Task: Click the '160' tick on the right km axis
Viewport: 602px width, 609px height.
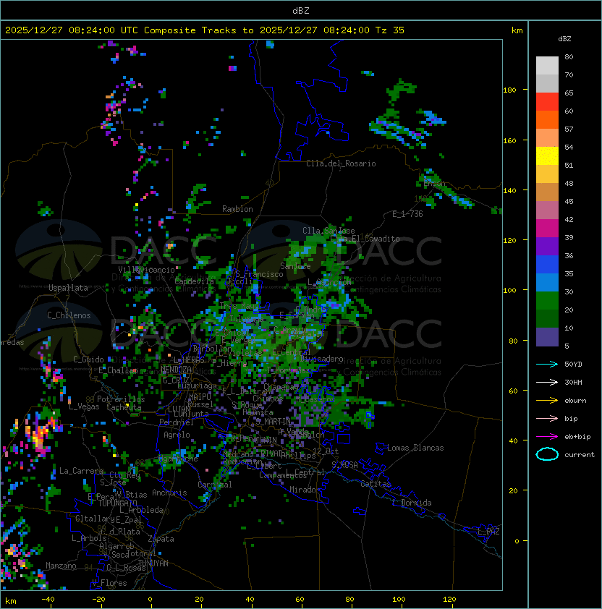Action: [x=509, y=140]
